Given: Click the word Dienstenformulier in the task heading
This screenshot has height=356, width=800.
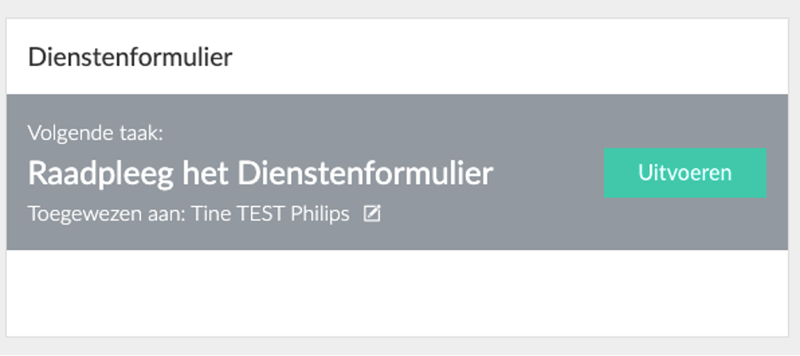Looking at the screenshot, I should [366, 174].
